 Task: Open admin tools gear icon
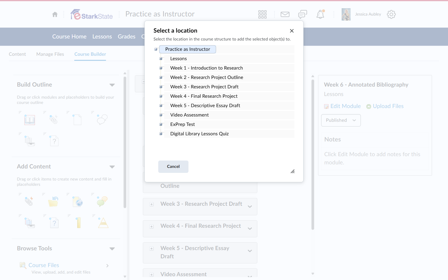click(x=391, y=14)
